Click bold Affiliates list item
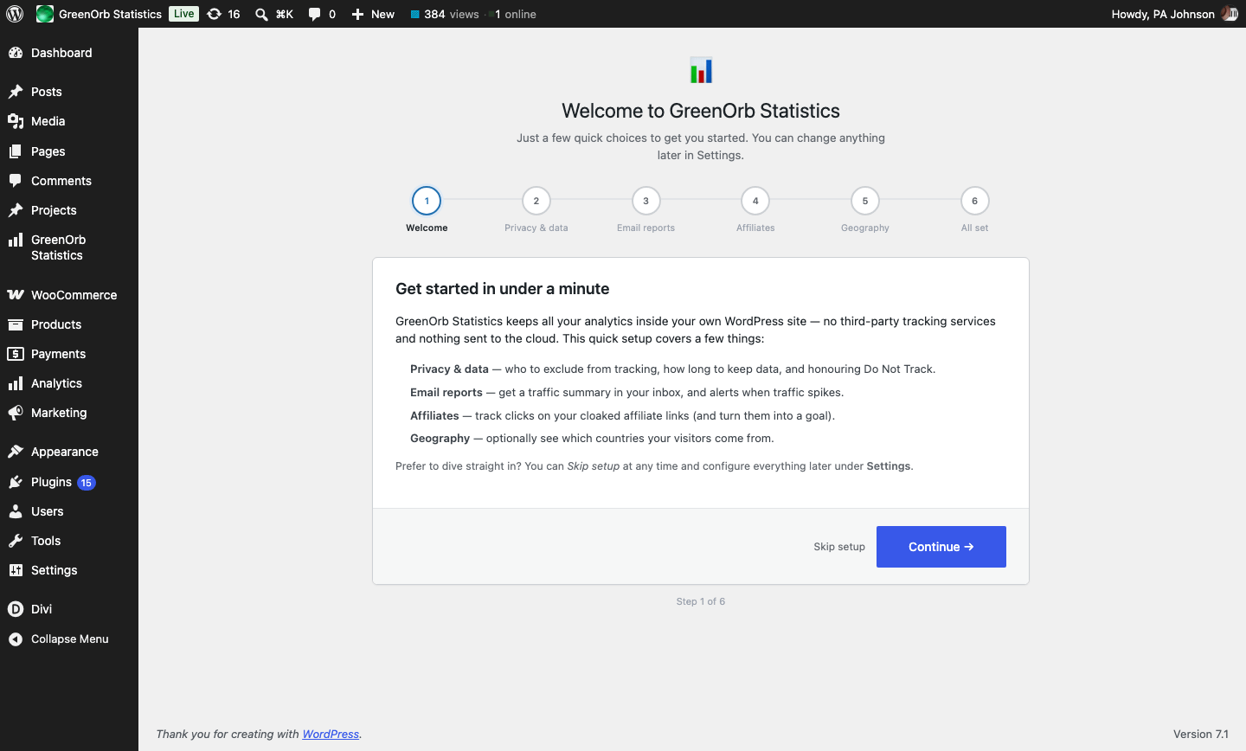Viewport: 1246px width, 751px height. coord(434,415)
